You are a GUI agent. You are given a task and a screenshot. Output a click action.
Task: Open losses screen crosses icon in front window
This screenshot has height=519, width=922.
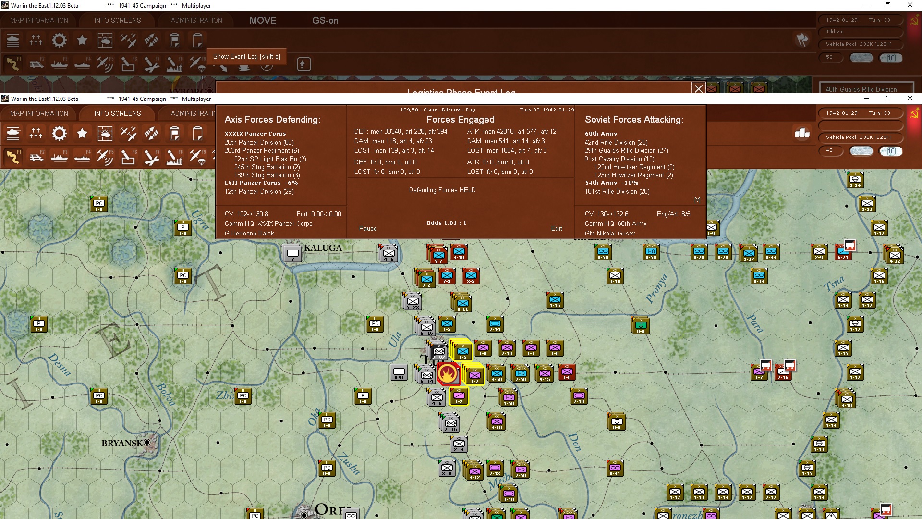click(x=36, y=134)
